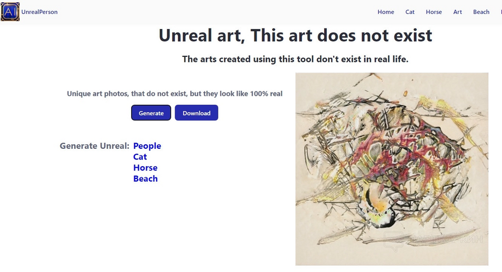The height and width of the screenshot is (272, 502).
Task: Open Cat page from top navigation
Action: pyautogui.click(x=410, y=12)
